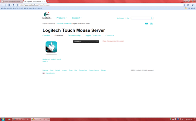Open the About footer link
This screenshot has height=121, width=196.
tap(52, 70)
